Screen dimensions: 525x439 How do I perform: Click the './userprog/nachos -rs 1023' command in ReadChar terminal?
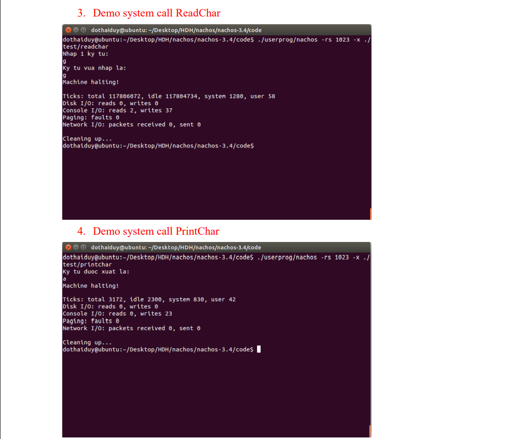304,40
